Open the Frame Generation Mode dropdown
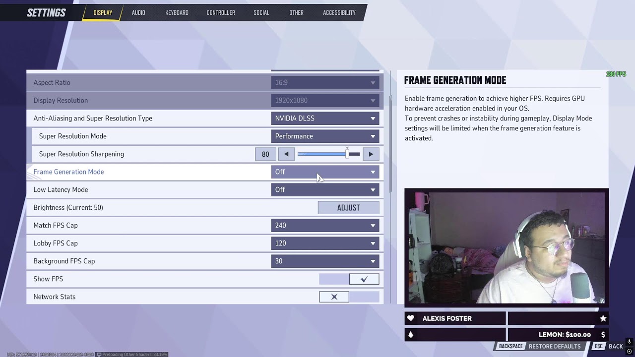 (x=325, y=172)
